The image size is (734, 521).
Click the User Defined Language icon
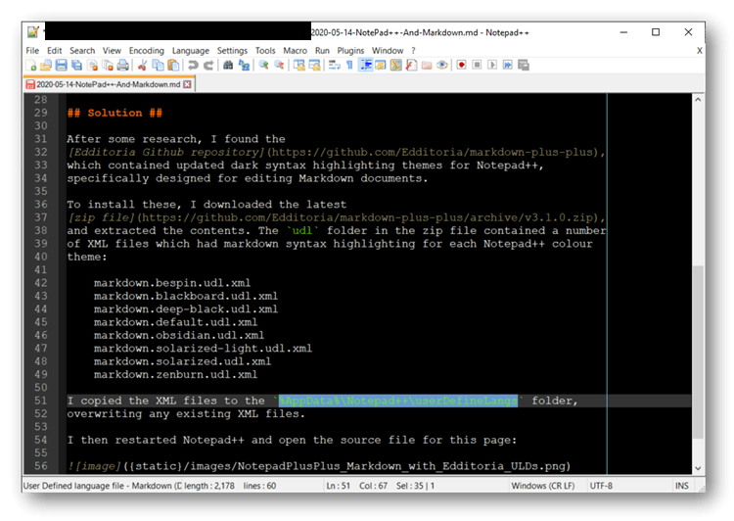[x=380, y=65]
